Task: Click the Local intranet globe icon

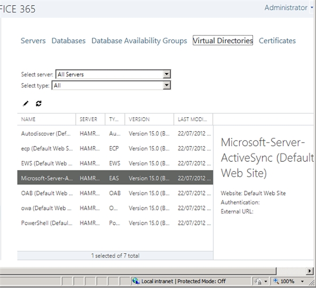Action: [x=136, y=281]
